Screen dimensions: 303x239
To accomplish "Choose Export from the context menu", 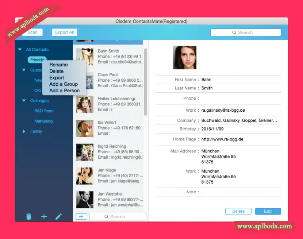I will tap(57, 78).
